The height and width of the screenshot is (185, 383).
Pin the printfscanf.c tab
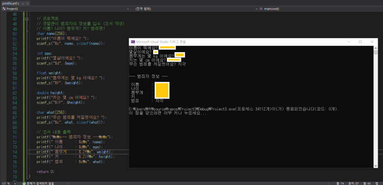click(23, 4)
